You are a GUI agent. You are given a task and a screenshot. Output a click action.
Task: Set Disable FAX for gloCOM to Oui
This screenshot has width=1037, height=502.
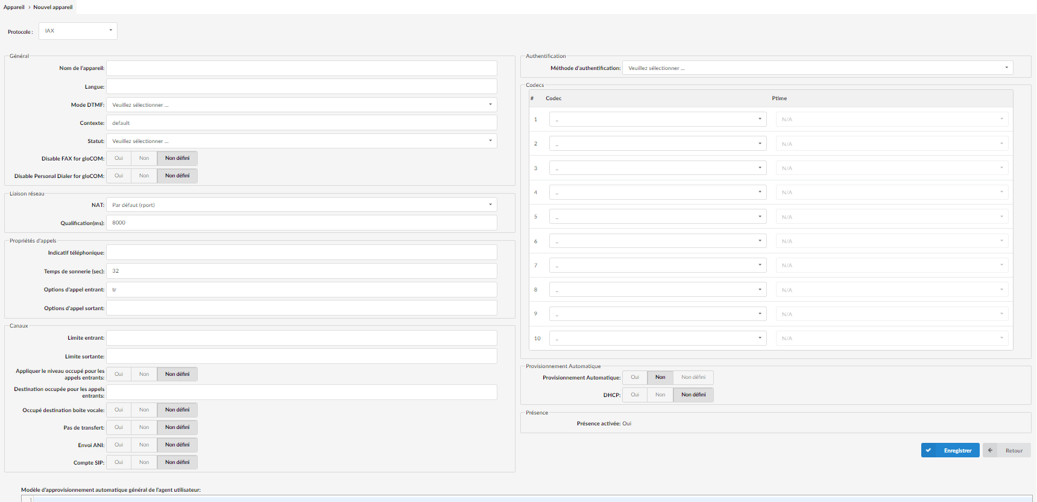[119, 158]
